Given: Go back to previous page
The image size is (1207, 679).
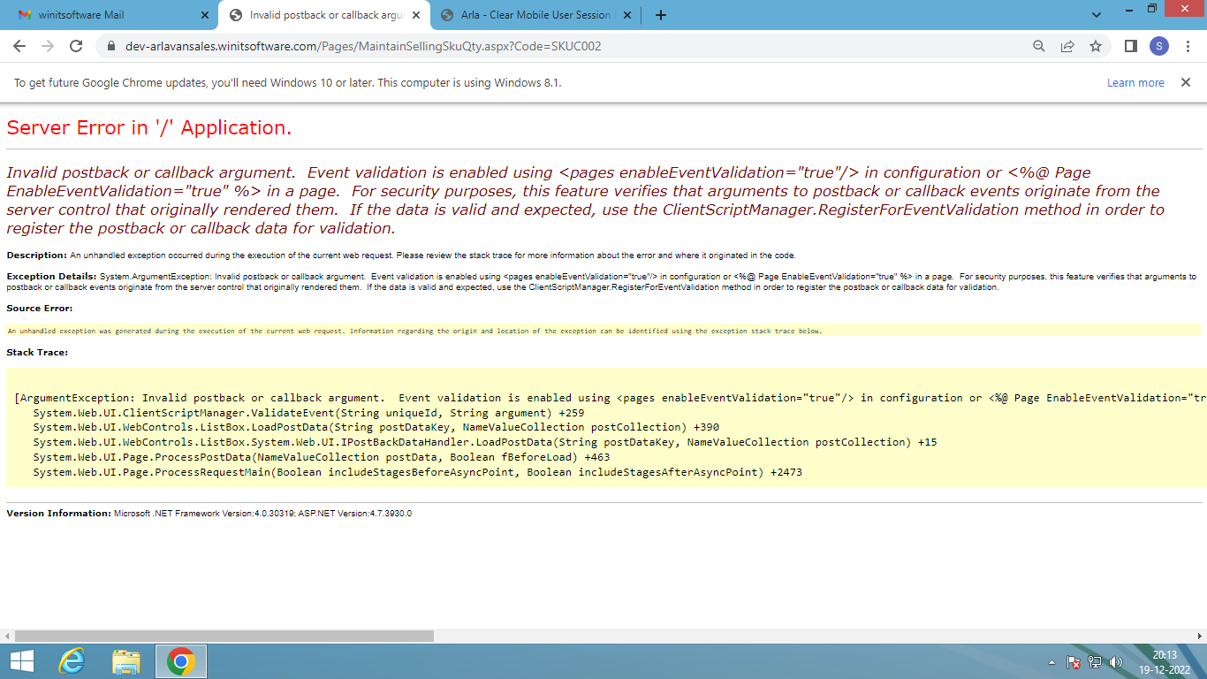Looking at the screenshot, I should (19, 46).
